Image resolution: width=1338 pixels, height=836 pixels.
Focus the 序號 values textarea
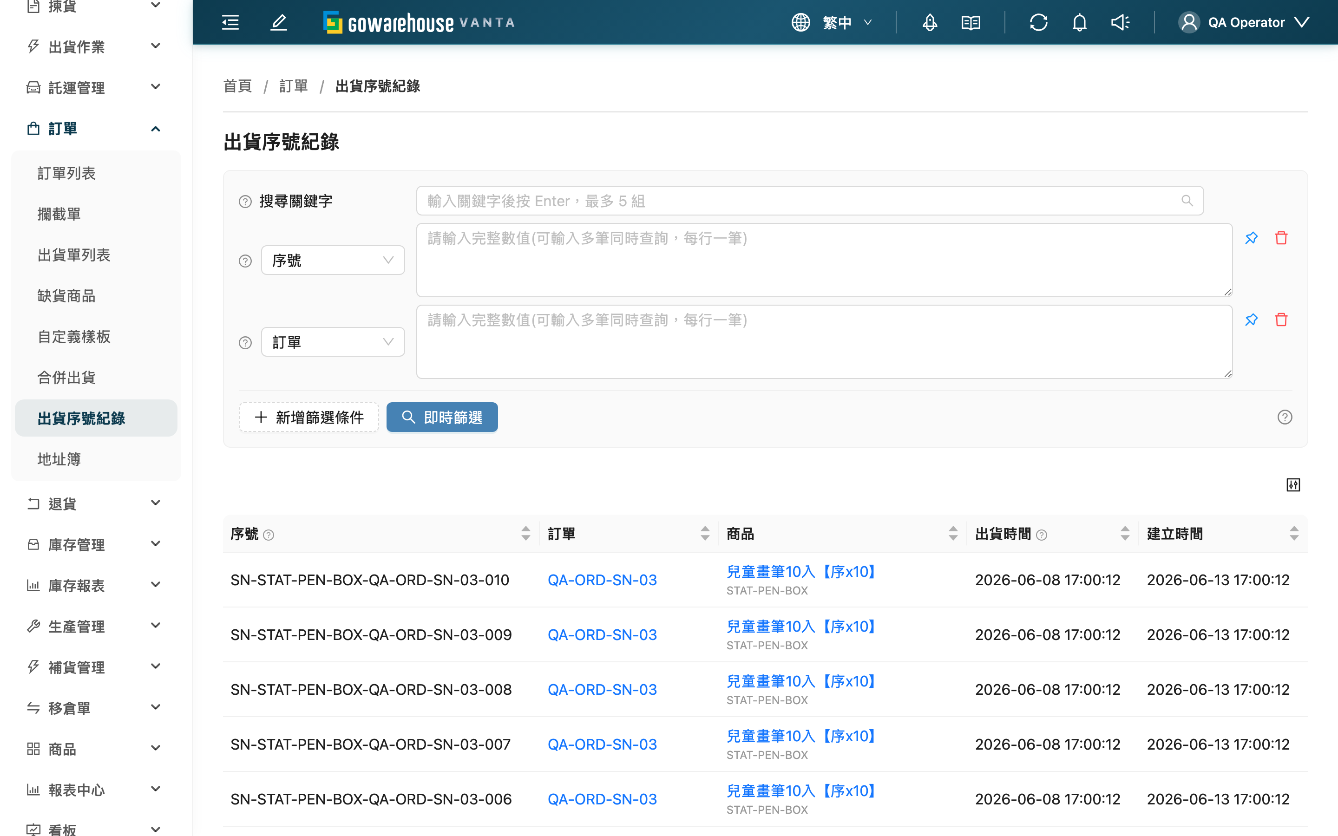(824, 260)
